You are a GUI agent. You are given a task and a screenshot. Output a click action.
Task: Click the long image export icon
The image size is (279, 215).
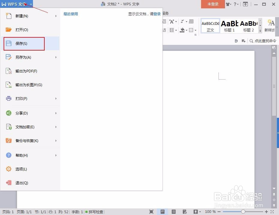pyautogui.click(x=8, y=85)
